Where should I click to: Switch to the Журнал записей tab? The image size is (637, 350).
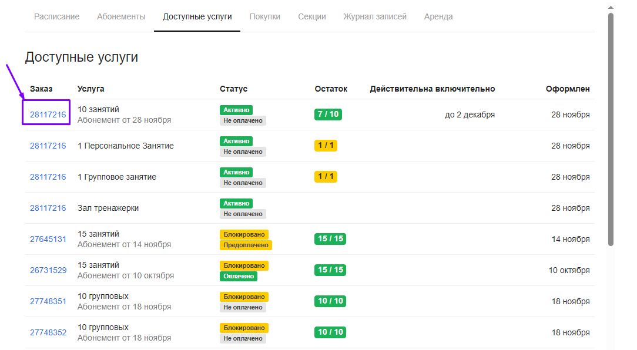click(375, 16)
